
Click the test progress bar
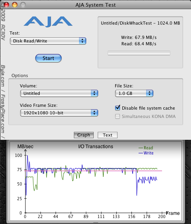coord(139,53)
